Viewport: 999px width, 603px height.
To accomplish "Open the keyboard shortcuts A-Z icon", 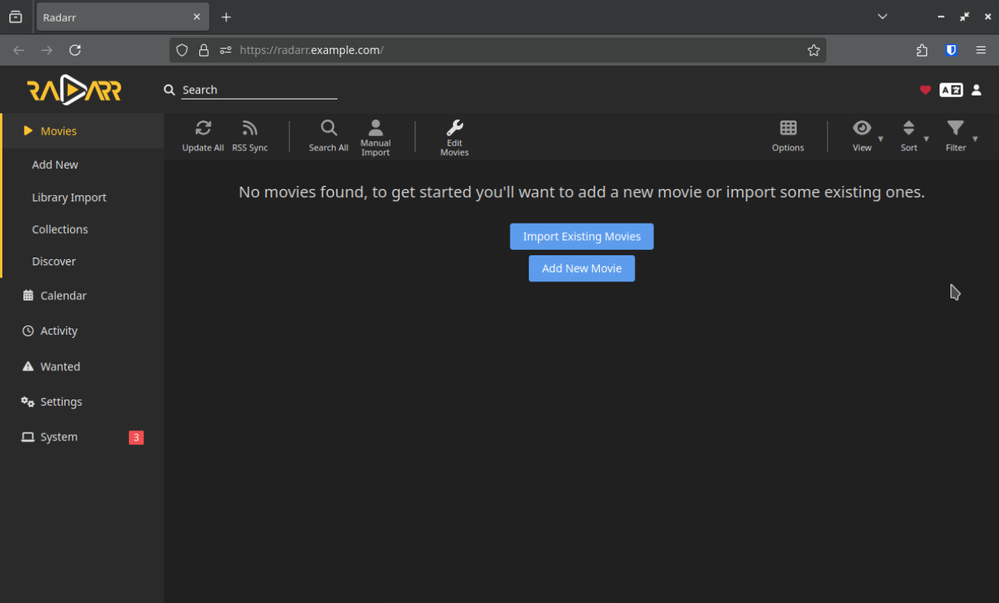I will coord(950,90).
